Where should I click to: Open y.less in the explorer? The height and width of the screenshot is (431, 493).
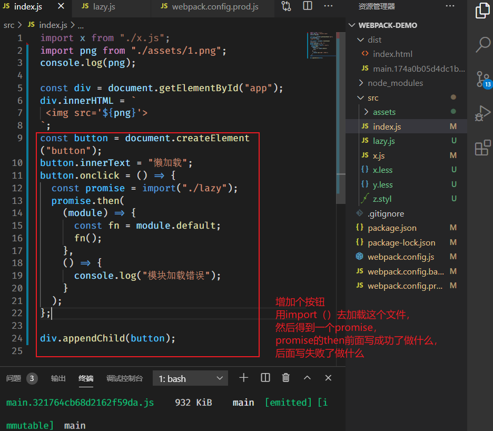[406, 184]
